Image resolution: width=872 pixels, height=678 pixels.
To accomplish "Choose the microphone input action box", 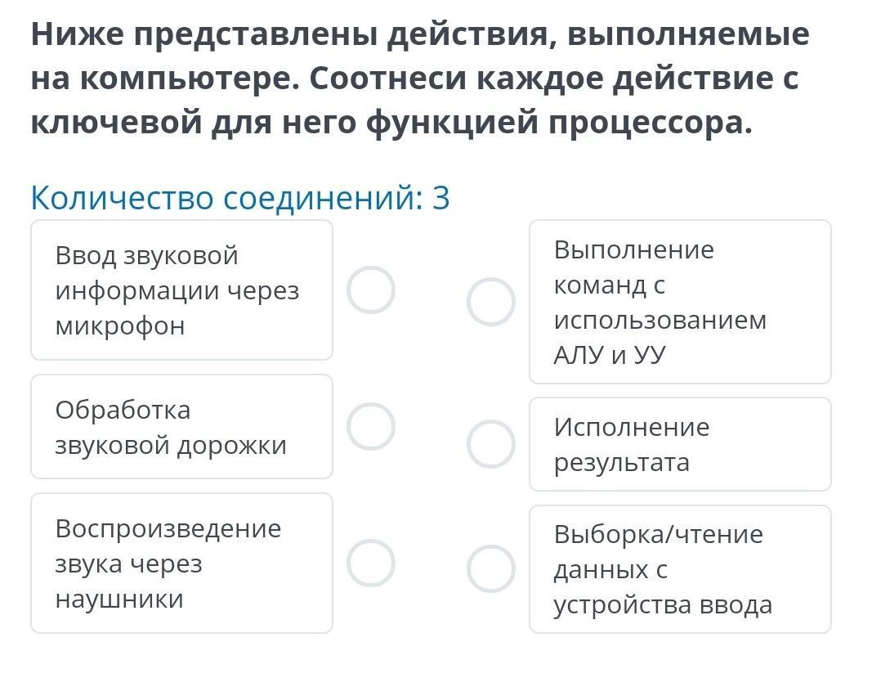I will [x=182, y=290].
